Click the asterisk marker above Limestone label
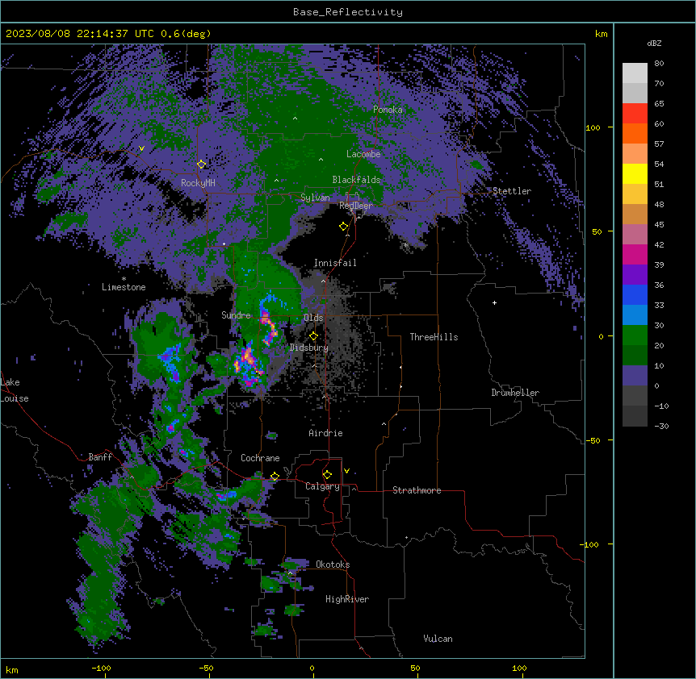 click(x=124, y=279)
